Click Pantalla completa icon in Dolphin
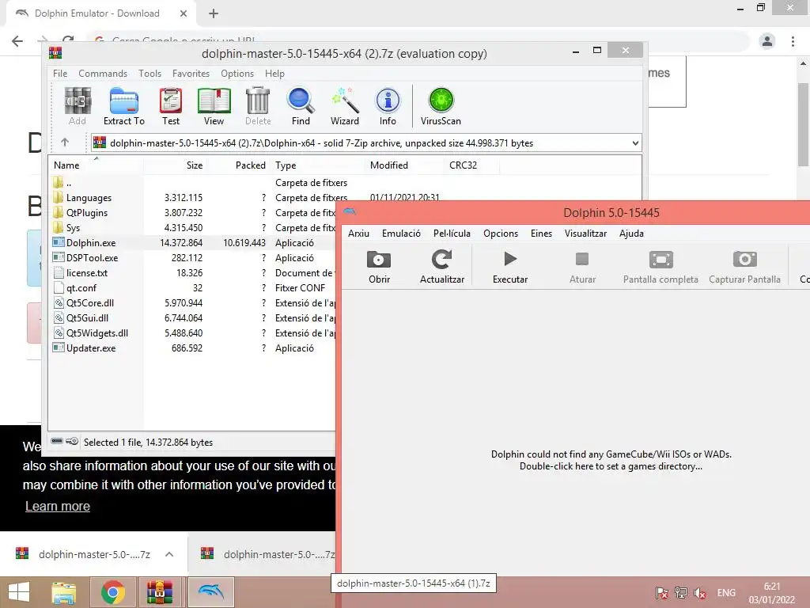Screen dimensions: 810x608 click(x=660, y=267)
